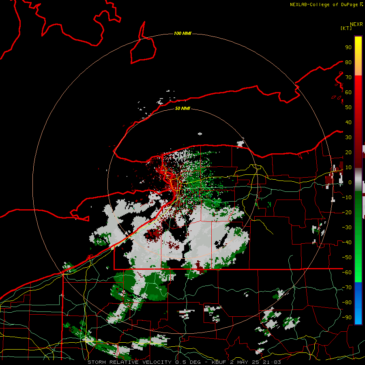Click the -40 value on the velocity scale
The height and width of the screenshot is (365, 365).
347,243
